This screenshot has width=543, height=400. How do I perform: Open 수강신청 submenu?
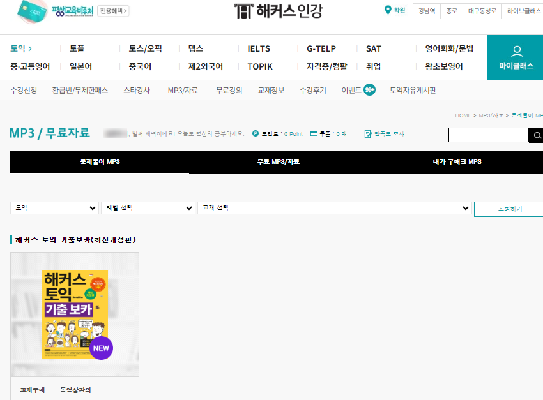(24, 90)
